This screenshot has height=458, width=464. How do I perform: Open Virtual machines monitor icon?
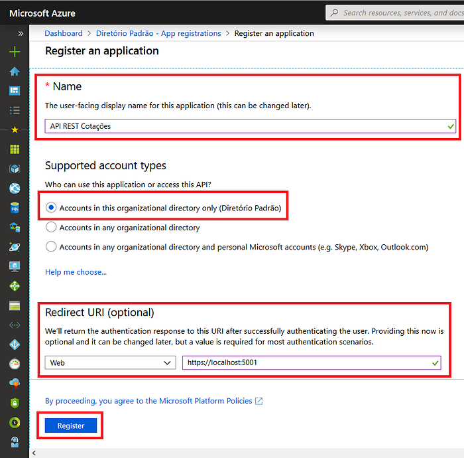coord(15,266)
